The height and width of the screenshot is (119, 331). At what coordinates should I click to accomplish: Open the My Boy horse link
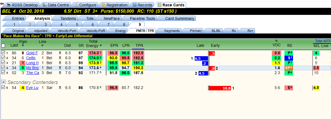32,68
